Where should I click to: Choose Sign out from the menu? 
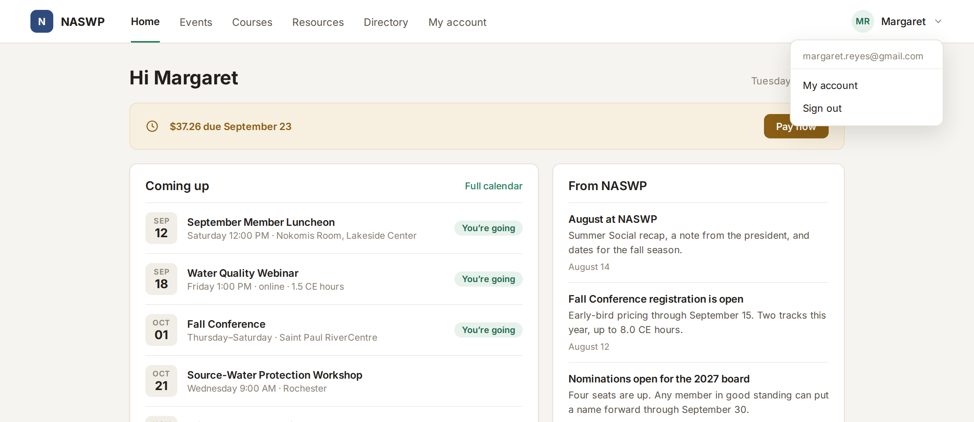click(x=822, y=108)
